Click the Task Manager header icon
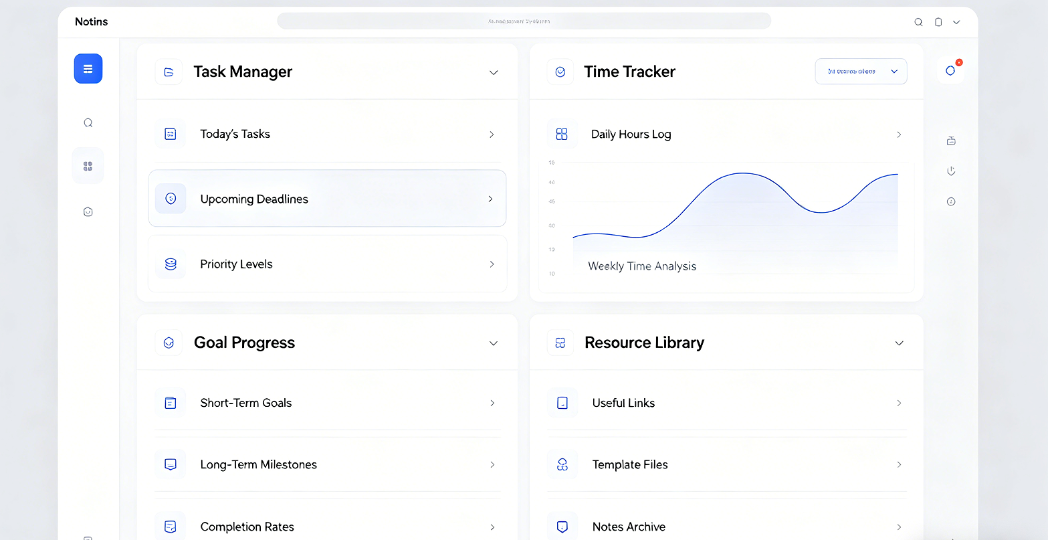1048x540 pixels. coord(169,72)
